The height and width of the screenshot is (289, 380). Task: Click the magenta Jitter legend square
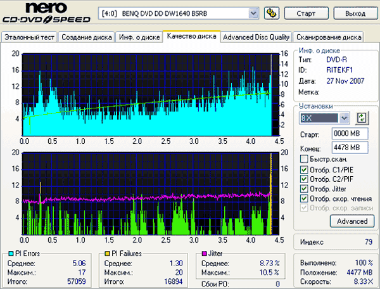205,254
